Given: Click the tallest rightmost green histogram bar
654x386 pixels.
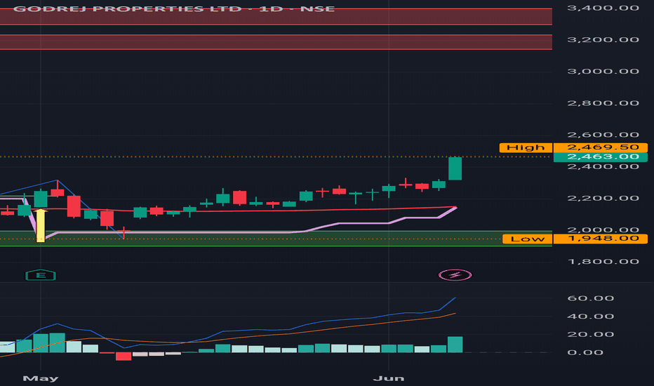Looking at the screenshot, I should pyautogui.click(x=455, y=345).
